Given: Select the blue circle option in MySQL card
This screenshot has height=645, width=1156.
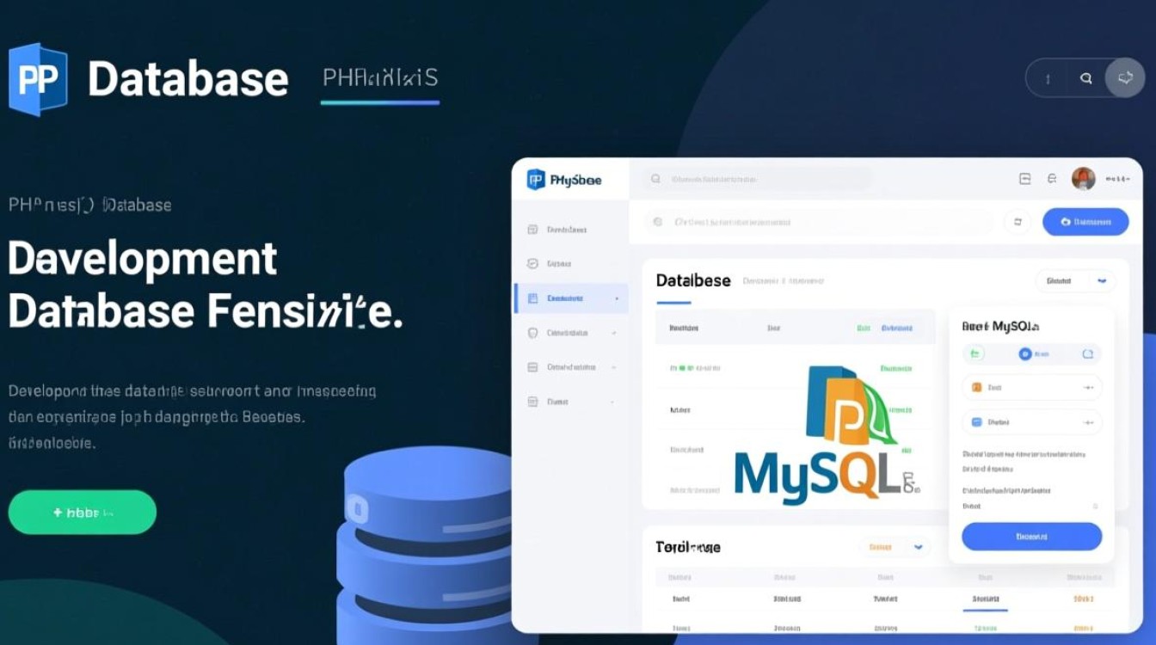Looking at the screenshot, I should (x=1024, y=353).
